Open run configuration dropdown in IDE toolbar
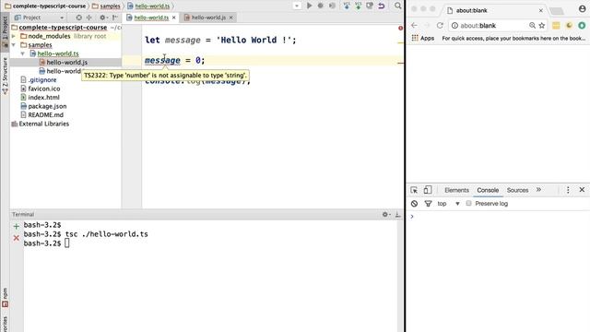The height and width of the screenshot is (332, 590). click(297, 6)
